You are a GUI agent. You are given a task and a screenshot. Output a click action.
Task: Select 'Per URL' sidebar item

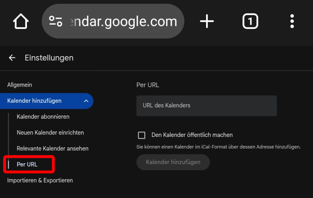27,164
